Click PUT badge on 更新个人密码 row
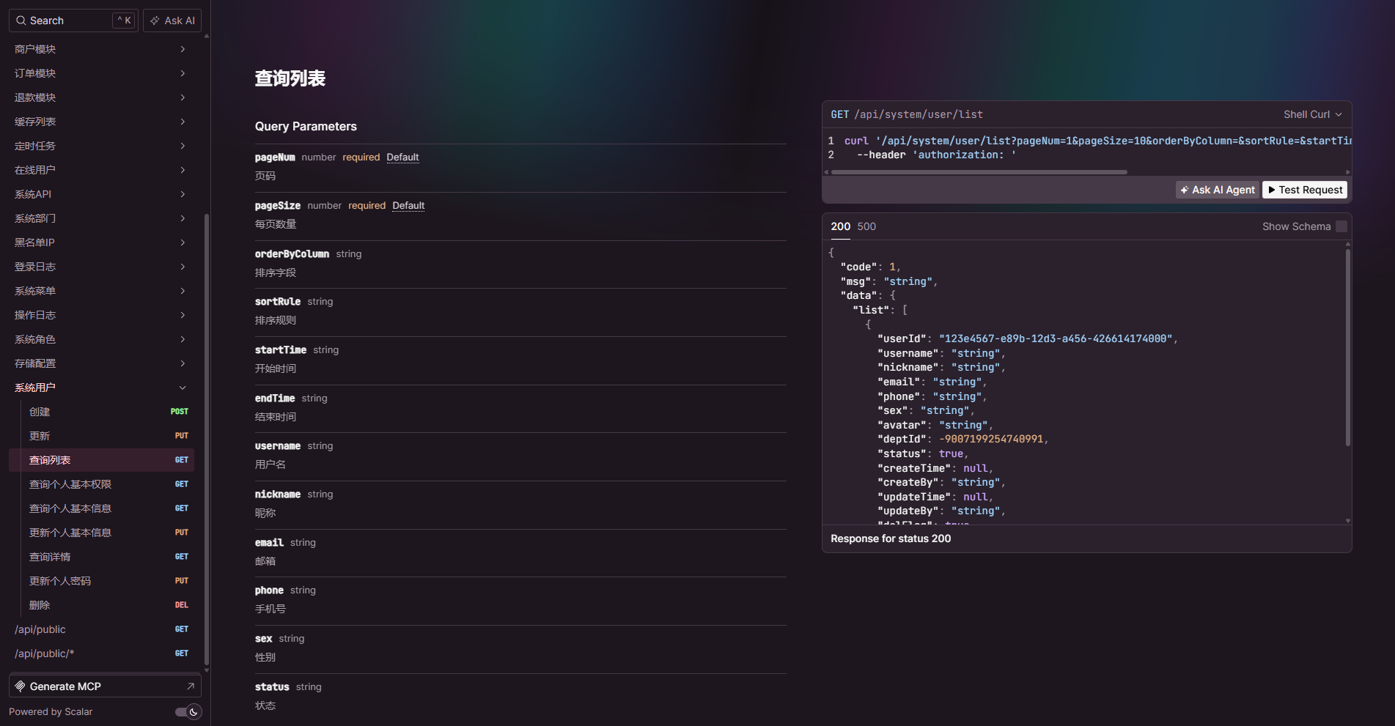 182,581
